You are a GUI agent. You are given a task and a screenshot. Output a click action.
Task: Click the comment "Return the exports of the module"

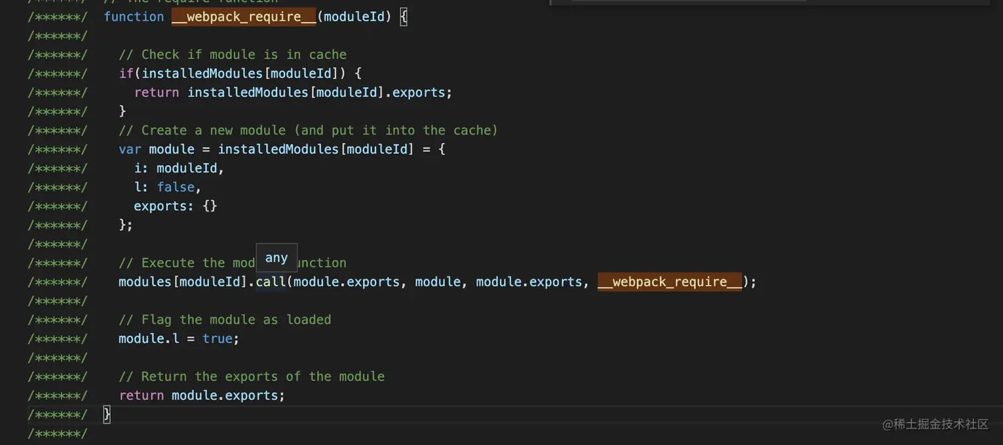click(252, 377)
